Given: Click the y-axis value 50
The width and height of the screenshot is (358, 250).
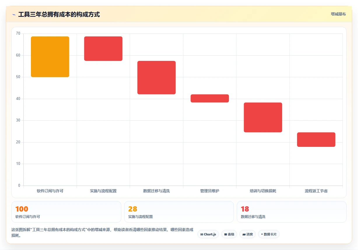Looking at the screenshot, I should pos(18,77).
